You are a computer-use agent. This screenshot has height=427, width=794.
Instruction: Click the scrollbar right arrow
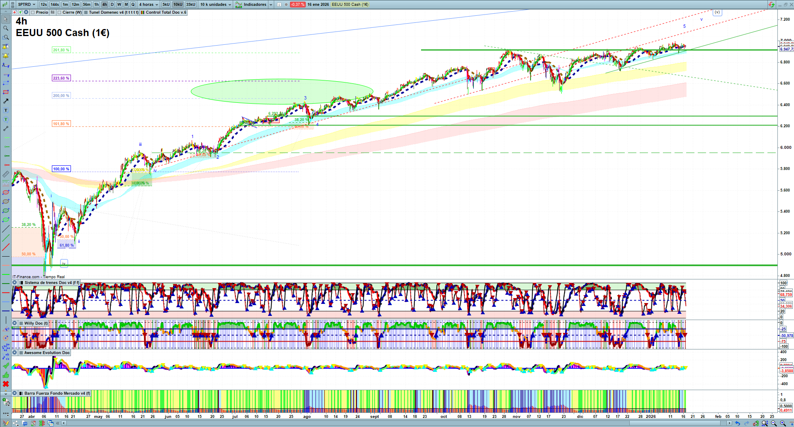(x=730, y=423)
